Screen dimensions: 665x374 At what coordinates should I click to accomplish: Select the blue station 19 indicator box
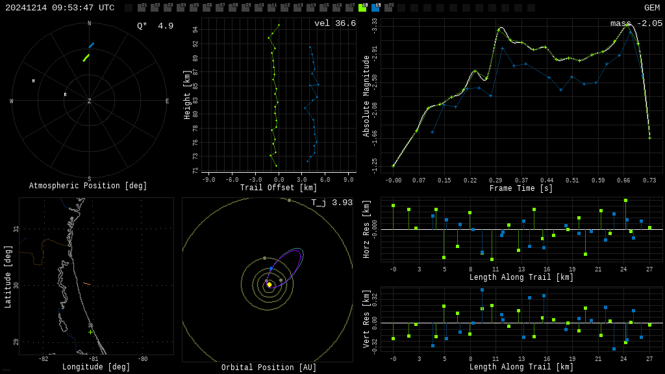(375, 8)
